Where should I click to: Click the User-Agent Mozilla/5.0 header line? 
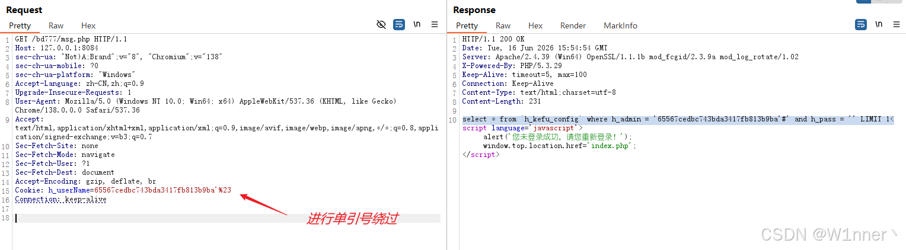click(206, 101)
